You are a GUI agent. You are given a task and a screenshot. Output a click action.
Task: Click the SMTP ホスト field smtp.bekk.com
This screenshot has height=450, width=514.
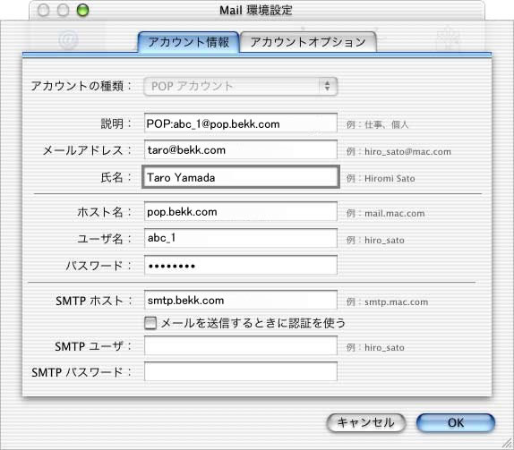click(x=241, y=300)
